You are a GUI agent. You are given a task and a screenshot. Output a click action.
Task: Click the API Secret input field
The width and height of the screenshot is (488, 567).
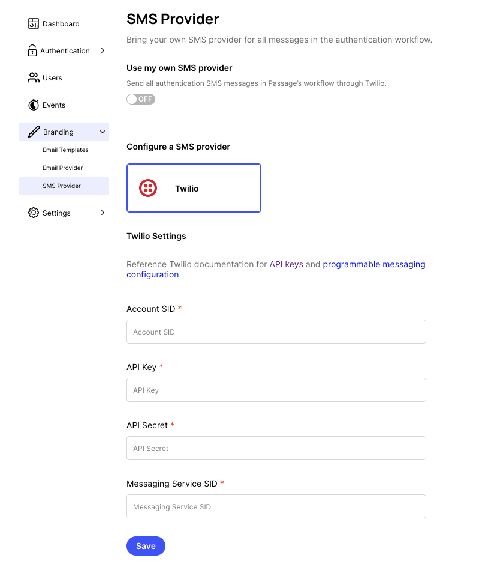click(276, 448)
